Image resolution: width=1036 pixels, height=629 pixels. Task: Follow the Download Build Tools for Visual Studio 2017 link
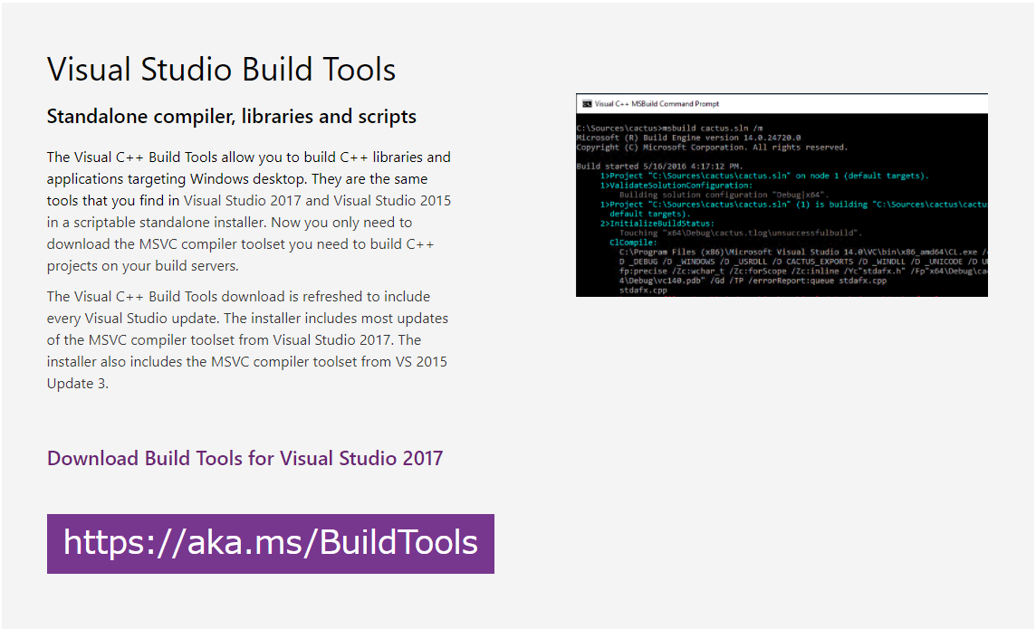244,458
